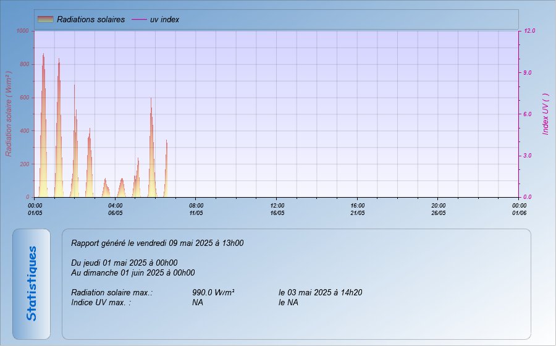Image resolution: width=556 pixels, height=346 pixels.
Task: Click the '20:00 26/05' time axis label
Action: pyautogui.click(x=438, y=209)
